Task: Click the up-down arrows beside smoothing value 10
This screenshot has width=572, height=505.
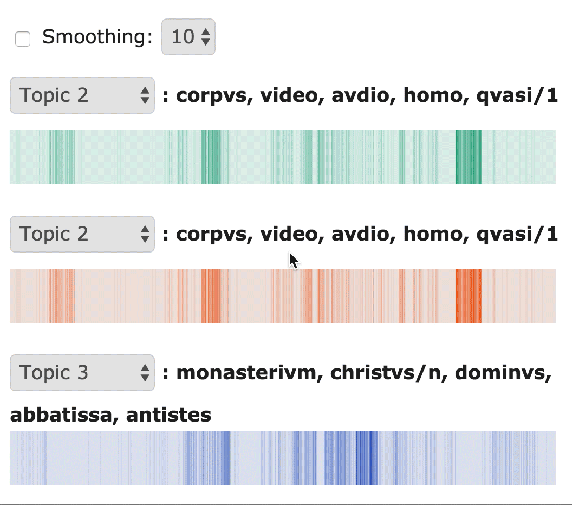Action: click(x=206, y=37)
